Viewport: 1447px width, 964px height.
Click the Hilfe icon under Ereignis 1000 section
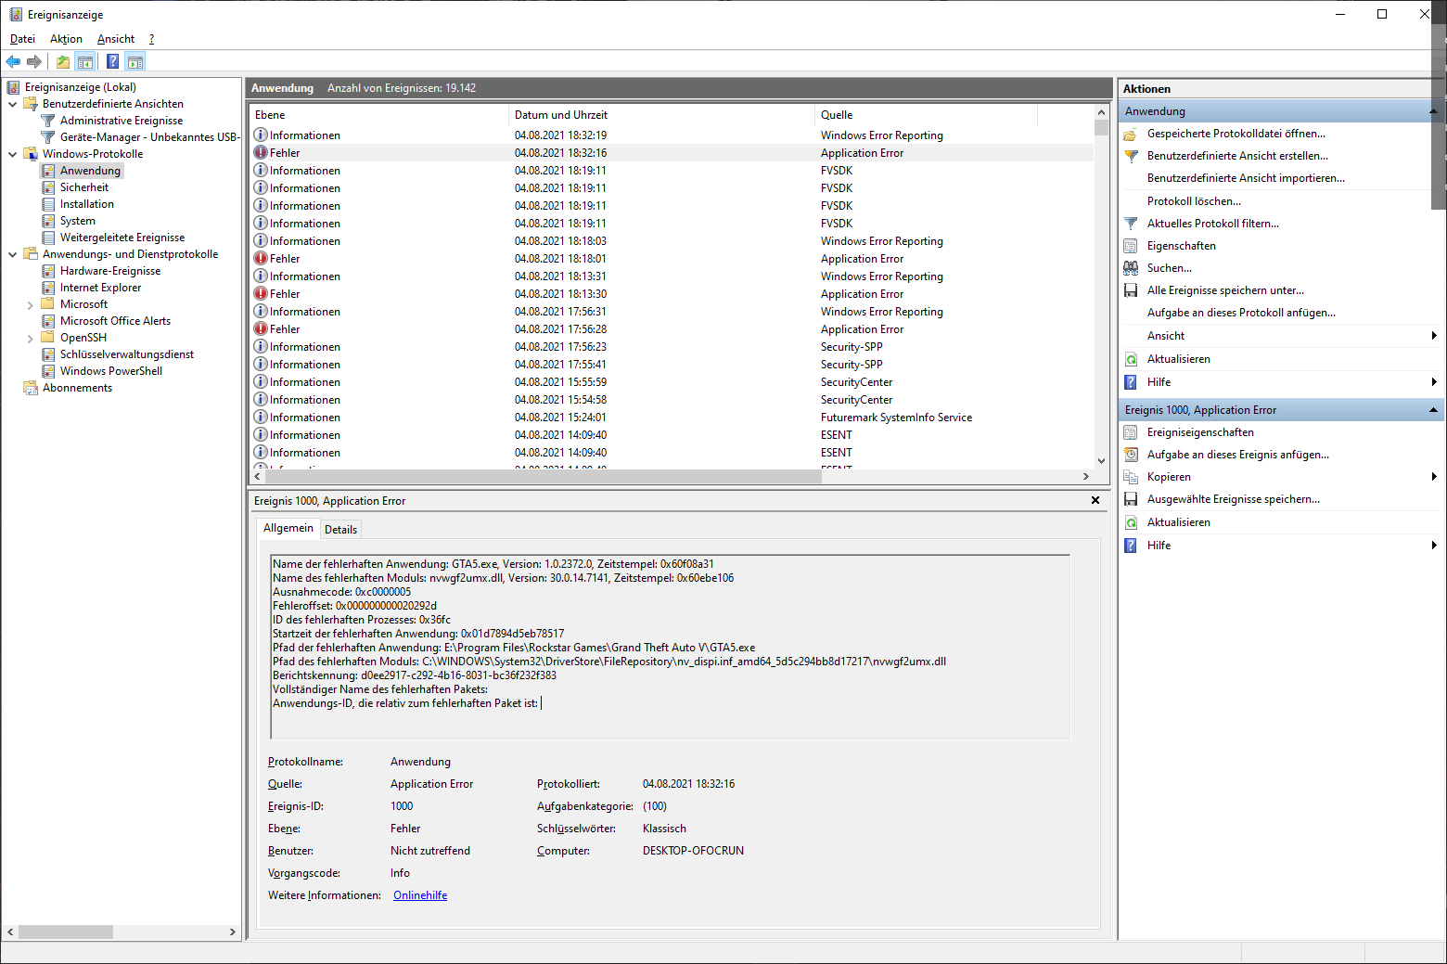[x=1131, y=546]
